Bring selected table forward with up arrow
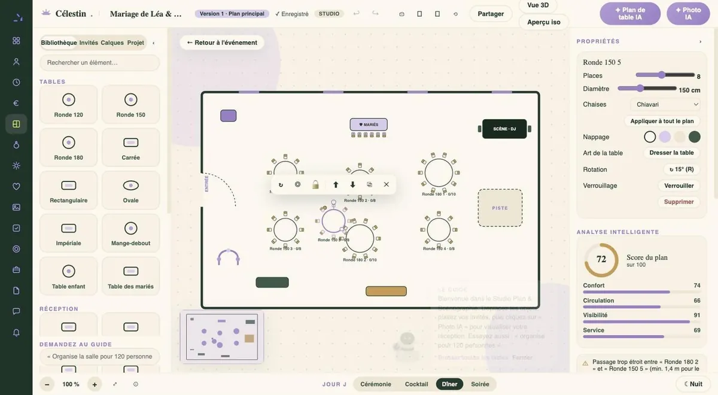The height and width of the screenshot is (395, 718). pos(336,184)
